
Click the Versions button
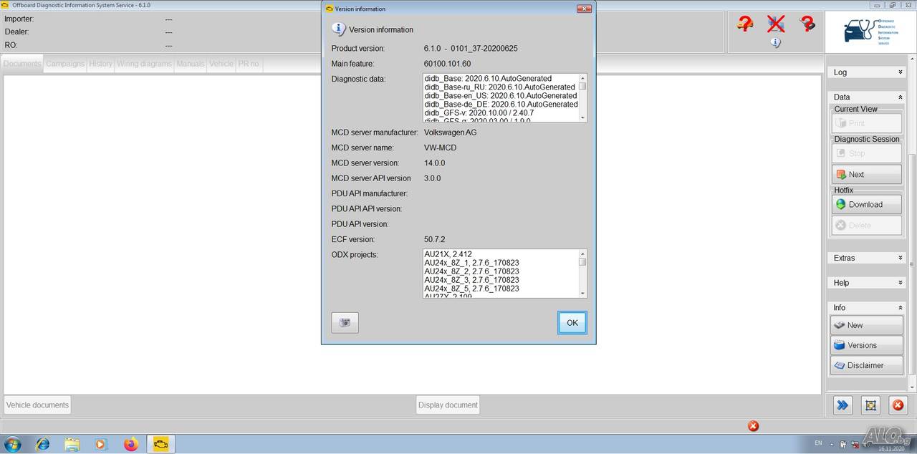[x=867, y=345]
